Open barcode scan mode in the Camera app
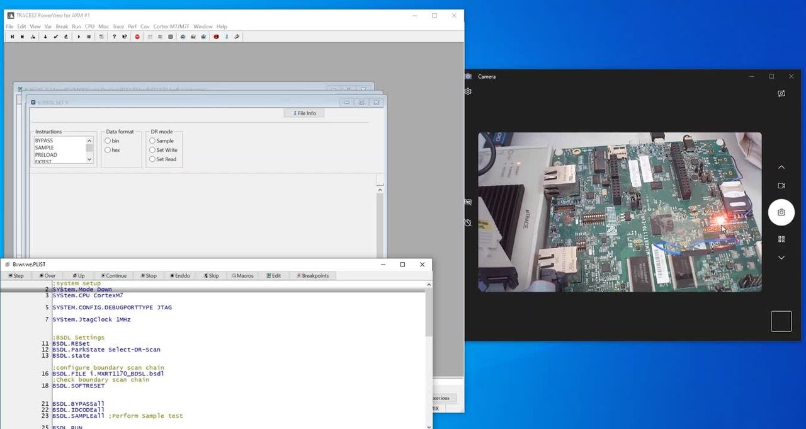The width and height of the screenshot is (806, 429). pos(781,239)
